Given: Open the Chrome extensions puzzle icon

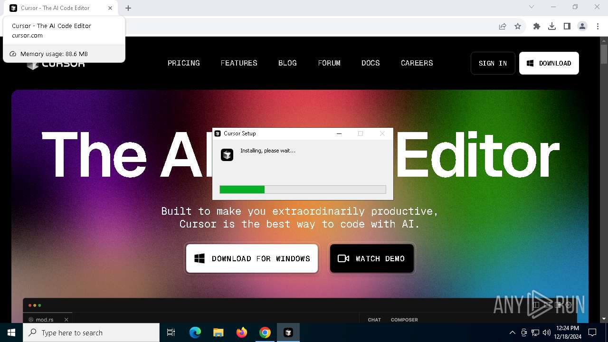Looking at the screenshot, I should 537,26.
